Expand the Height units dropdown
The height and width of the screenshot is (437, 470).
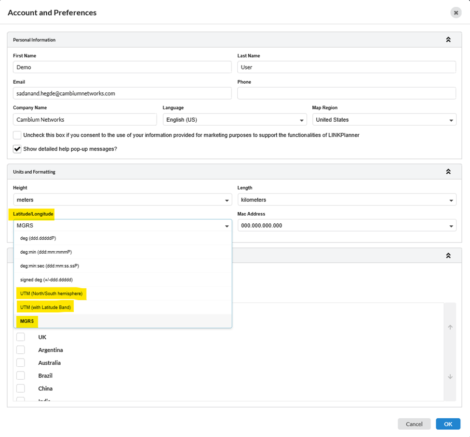click(122, 200)
